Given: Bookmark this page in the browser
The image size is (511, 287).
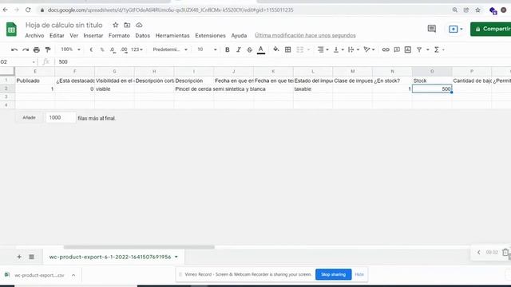Looking at the screenshot, I should pyautogui.click(x=477, y=10).
